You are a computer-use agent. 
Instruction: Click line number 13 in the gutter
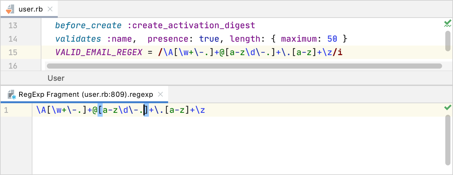click(x=13, y=25)
